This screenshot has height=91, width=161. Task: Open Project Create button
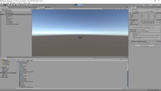3,59
